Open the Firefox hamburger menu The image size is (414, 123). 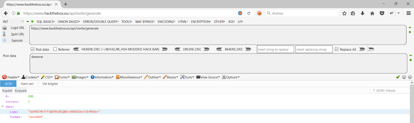409,13
